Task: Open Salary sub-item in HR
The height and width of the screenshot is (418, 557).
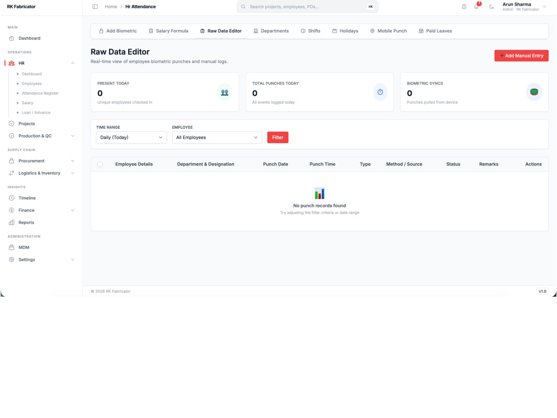Action: tap(27, 103)
